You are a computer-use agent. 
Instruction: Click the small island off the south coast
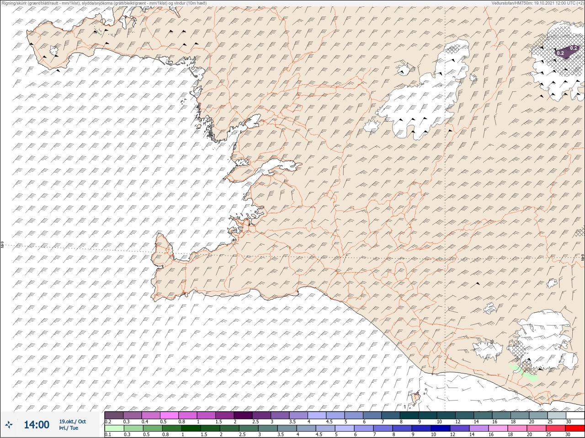click(x=416, y=398)
